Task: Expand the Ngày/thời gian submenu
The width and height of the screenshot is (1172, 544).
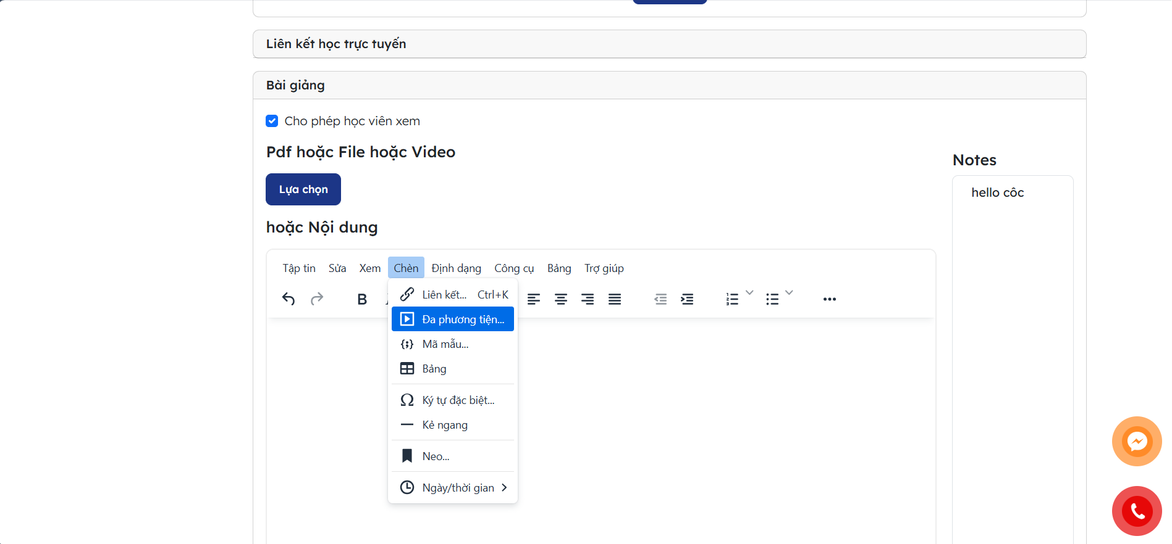Action: pos(453,488)
